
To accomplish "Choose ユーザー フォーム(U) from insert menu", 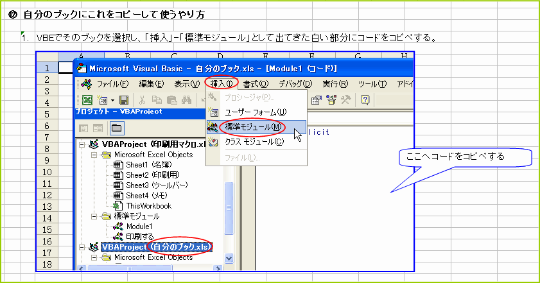I will pyautogui.click(x=256, y=112).
